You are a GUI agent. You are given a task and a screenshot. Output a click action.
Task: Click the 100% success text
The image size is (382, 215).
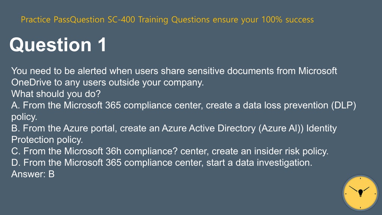[x=288, y=19]
